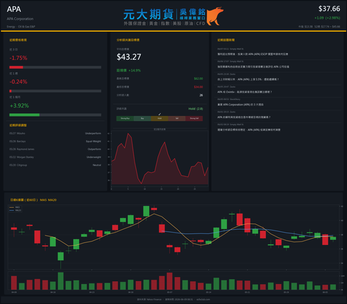Select the 05/27 Mizuho rating row

coord(56,133)
